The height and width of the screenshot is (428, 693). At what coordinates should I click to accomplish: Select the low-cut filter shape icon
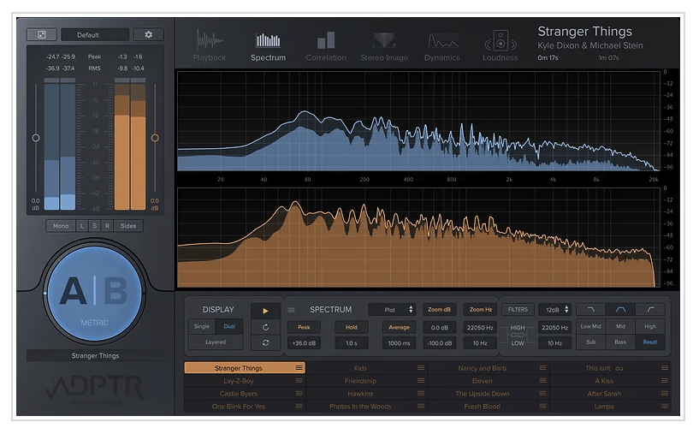(650, 310)
